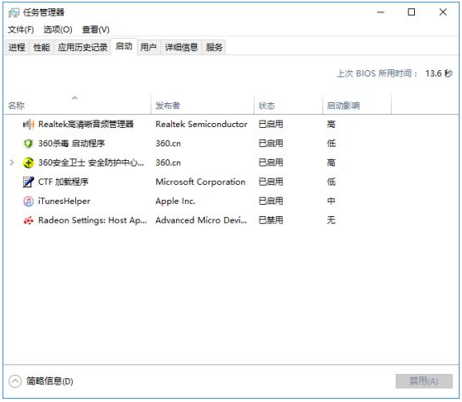Image resolution: width=462 pixels, height=402 pixels.
Task: Click the Realtek audio manager speaker icon
Action: (x=29, y=125)
